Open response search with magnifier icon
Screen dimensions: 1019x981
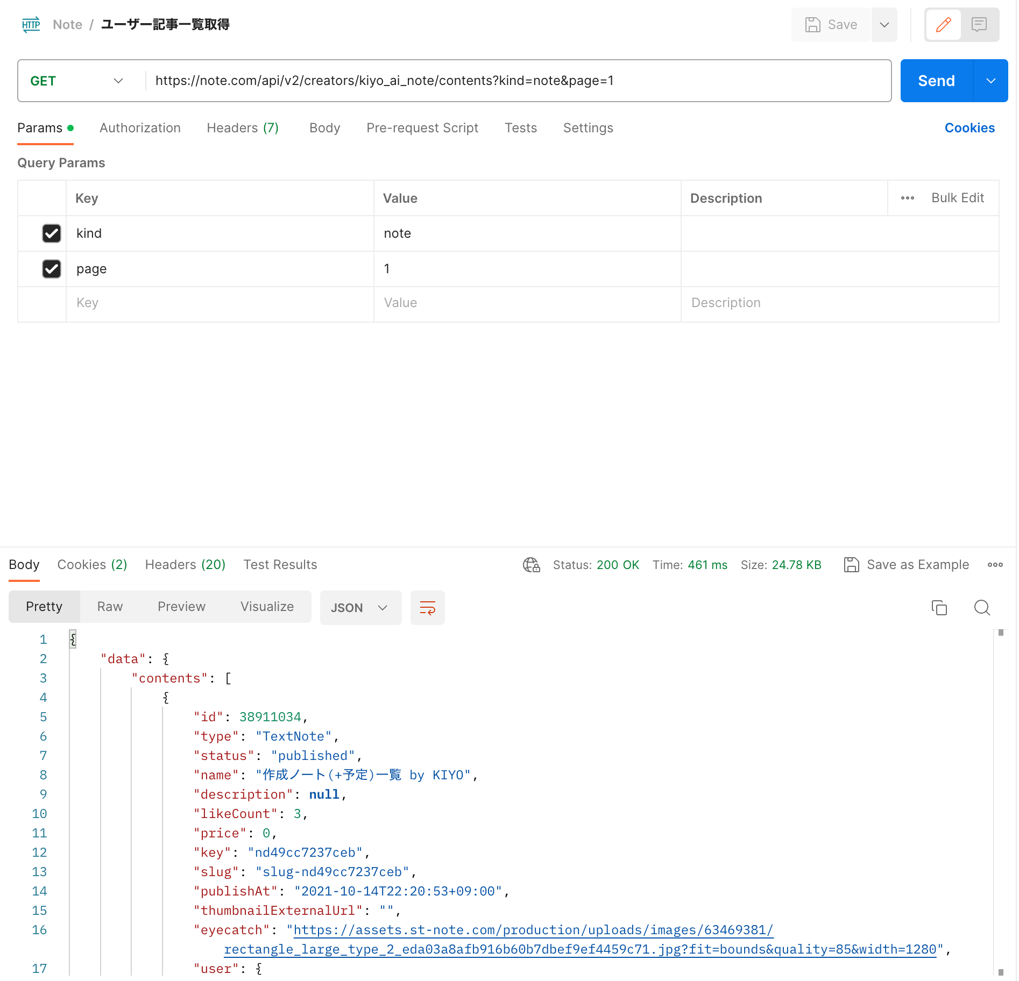pyautogui.click(x=982, y=608)
